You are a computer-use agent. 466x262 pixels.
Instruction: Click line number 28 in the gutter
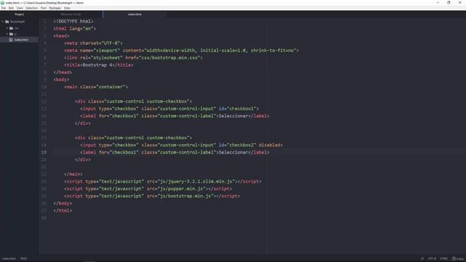tap(44, 218)
